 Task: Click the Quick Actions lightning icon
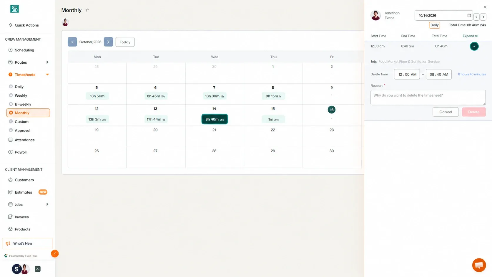(x=11, y=25)
